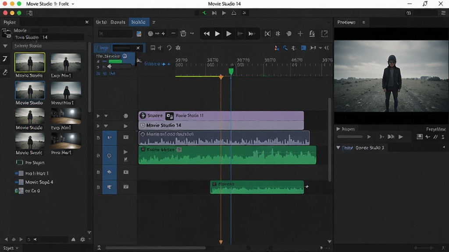
Task: Adjust the preview scrub slider left of play
Action: pos(349,137)
